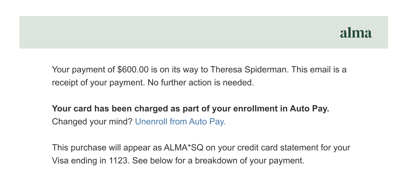The width and height of the screenshot is (405, 189).
Task: Click the "is on its way to" phrase
Action: pos(179,70)
